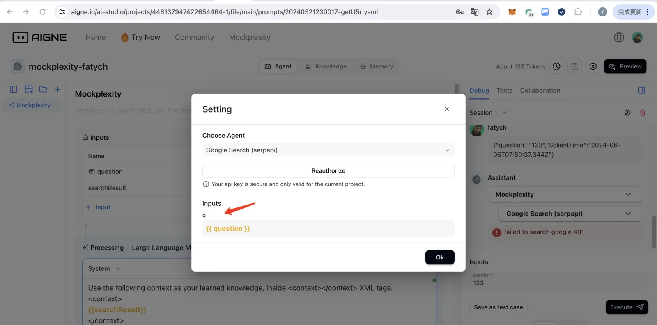The image size is (657, 325).
Task: Confirm the Setting dialog with Ok
Action: click(440, 257)
